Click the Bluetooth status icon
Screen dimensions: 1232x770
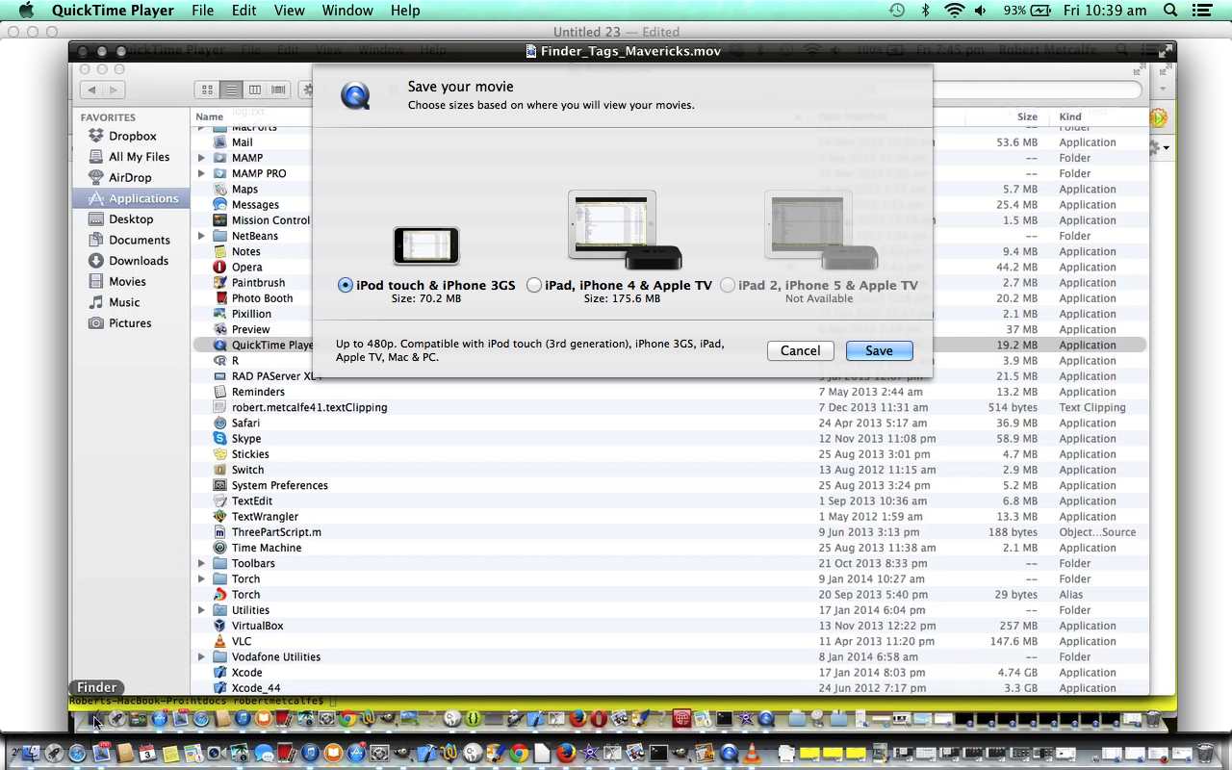(x=925, y=11)
